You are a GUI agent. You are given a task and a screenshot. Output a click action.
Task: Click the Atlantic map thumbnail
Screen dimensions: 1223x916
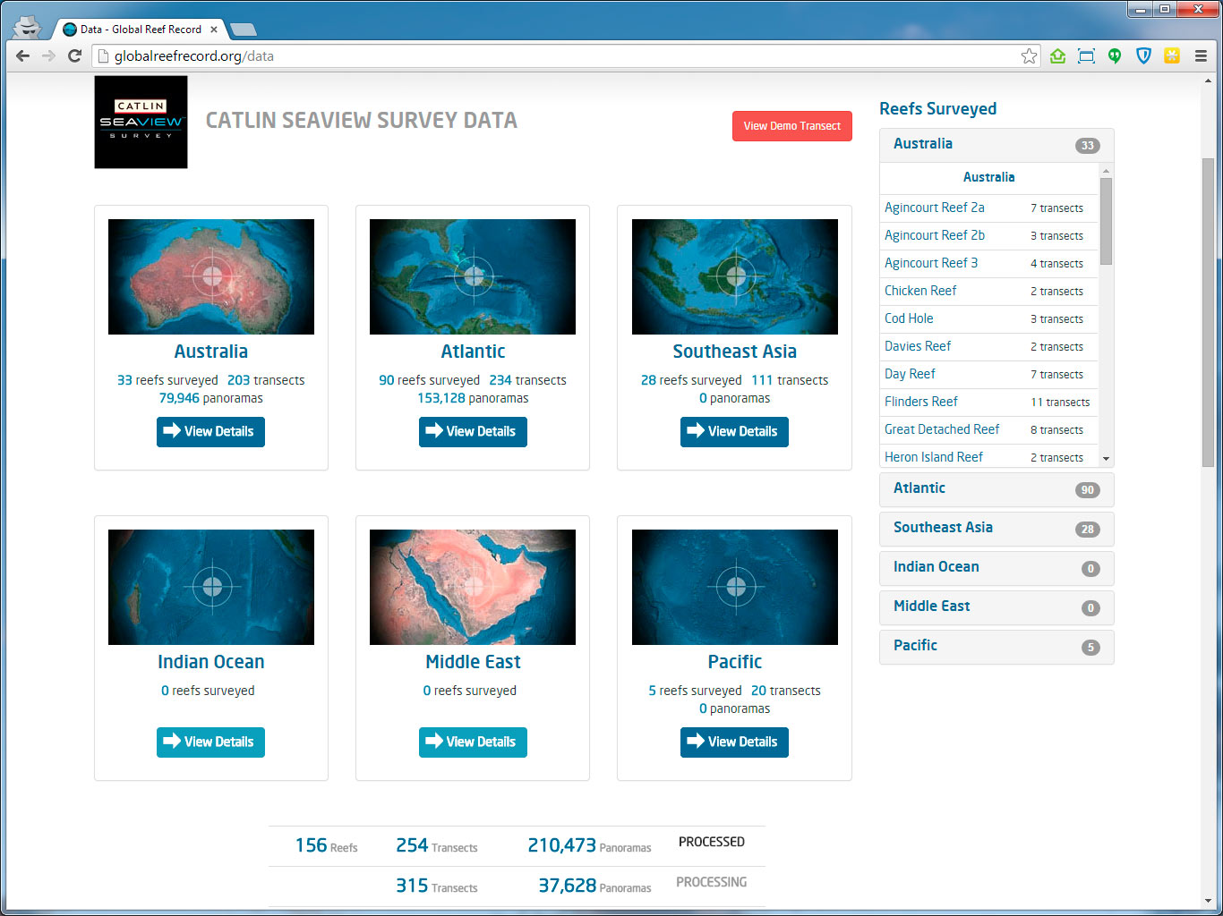(473, 276)
